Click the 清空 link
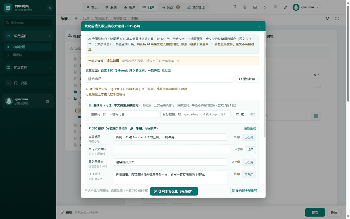 (x=253, y=114)
